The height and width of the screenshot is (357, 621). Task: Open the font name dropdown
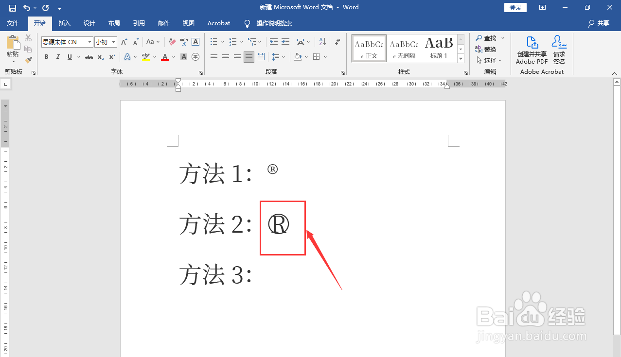pyautogui.click(x=89, y=42)
